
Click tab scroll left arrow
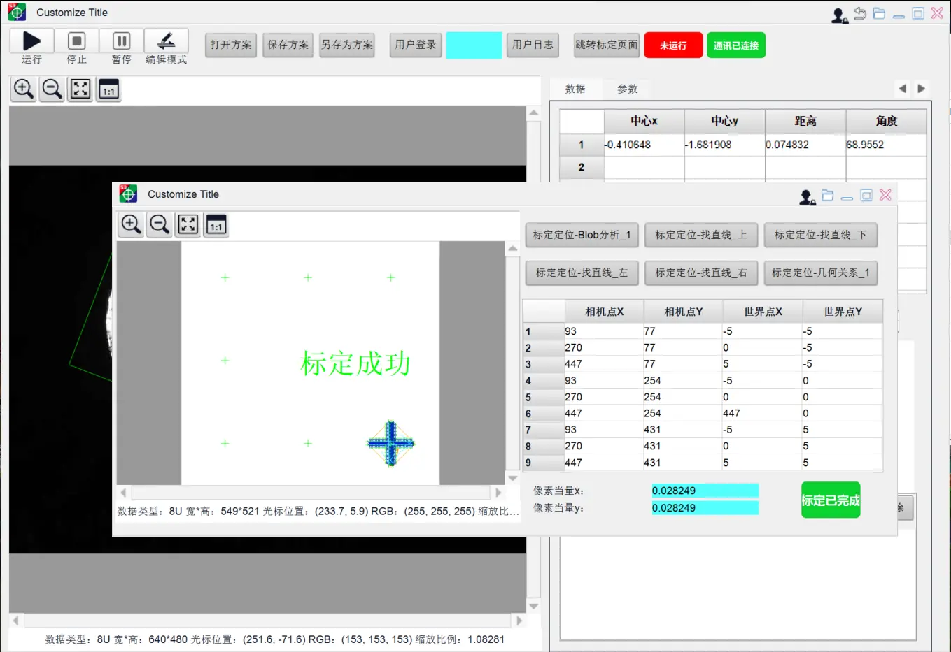[x=903, y=89]
